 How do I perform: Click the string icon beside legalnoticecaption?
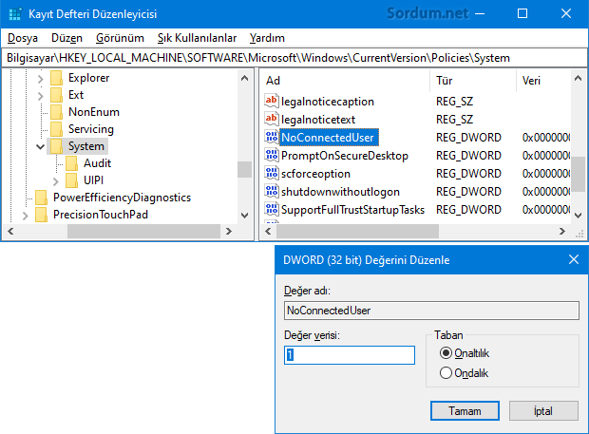point(271,101)
